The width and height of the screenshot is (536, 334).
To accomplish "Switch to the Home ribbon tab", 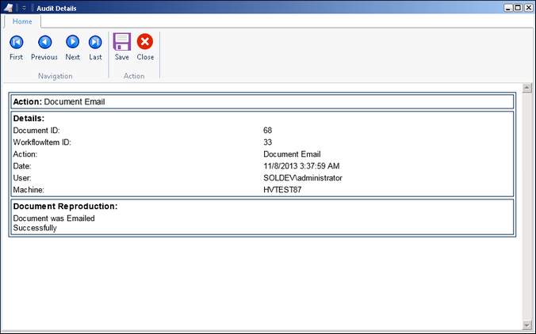I will click(22, 21).
